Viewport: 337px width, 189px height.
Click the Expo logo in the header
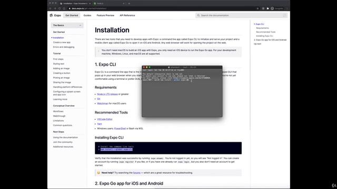(x=55, y=15)
